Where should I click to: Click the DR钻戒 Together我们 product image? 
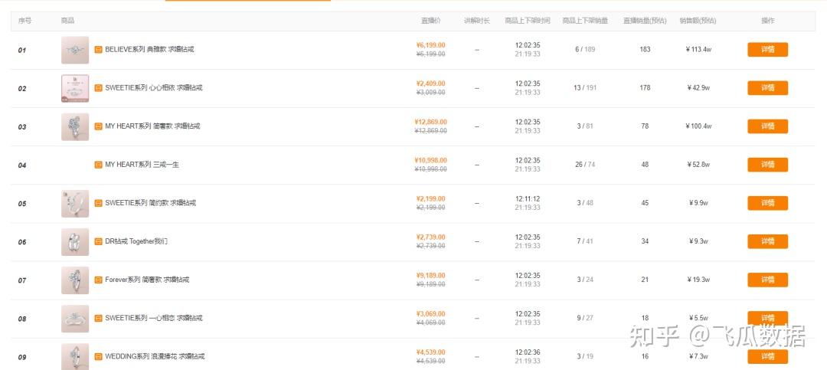(x=75, y=241)
